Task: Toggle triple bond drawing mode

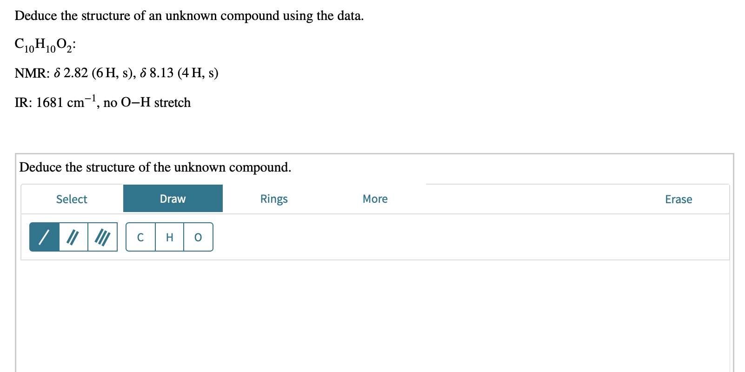Action: (103, 237)
